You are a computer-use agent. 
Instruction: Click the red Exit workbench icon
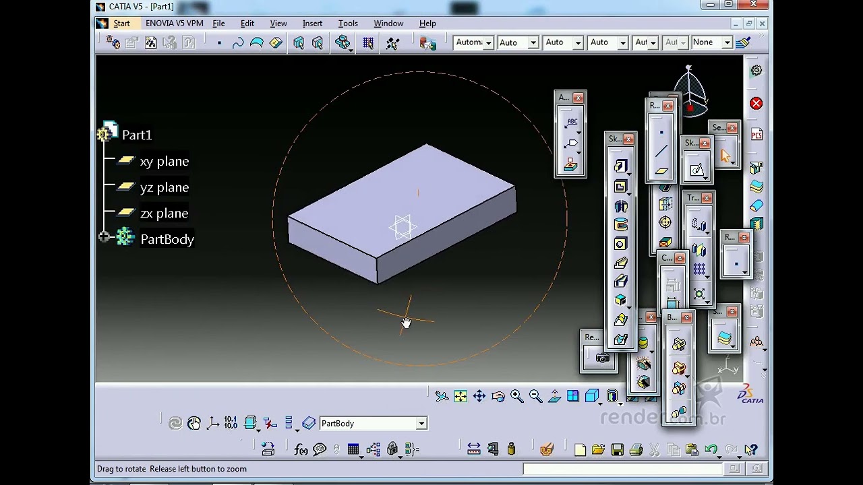point(756,104)
